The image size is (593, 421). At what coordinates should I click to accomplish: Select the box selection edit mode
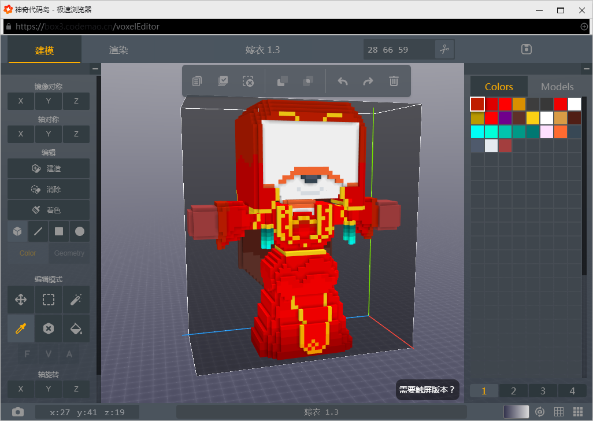click(x=49, y=300)
